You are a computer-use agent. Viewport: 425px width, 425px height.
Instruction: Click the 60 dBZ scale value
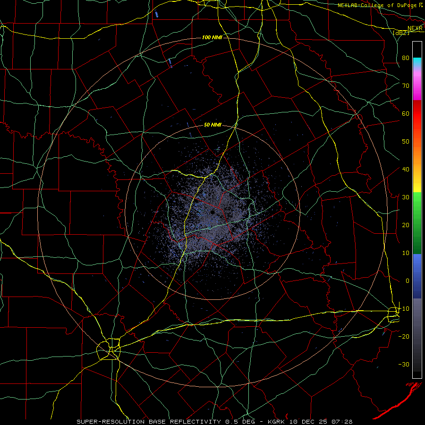[406, 114]
